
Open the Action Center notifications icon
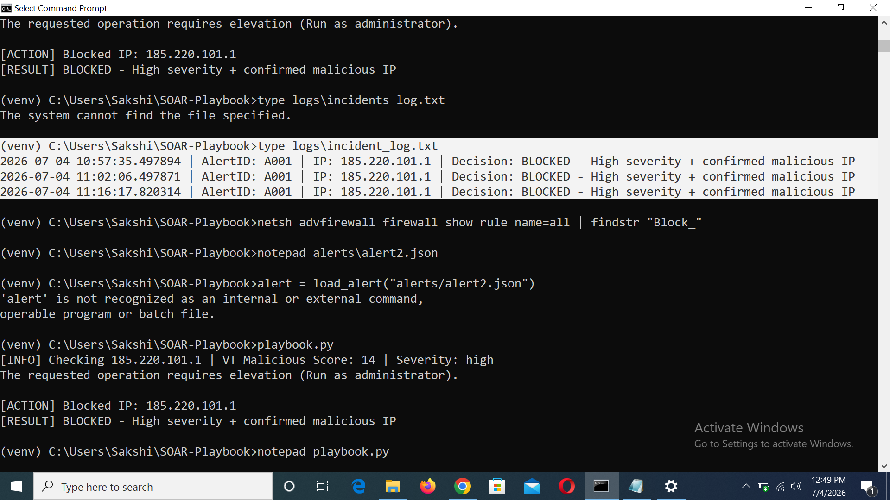868,487
